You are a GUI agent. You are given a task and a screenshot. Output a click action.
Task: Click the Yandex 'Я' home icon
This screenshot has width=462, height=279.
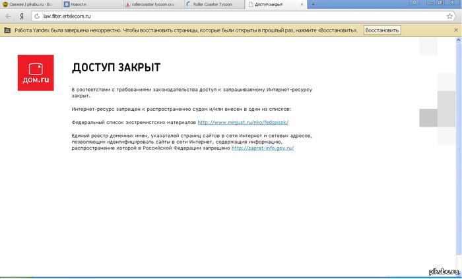coord(21,15)
